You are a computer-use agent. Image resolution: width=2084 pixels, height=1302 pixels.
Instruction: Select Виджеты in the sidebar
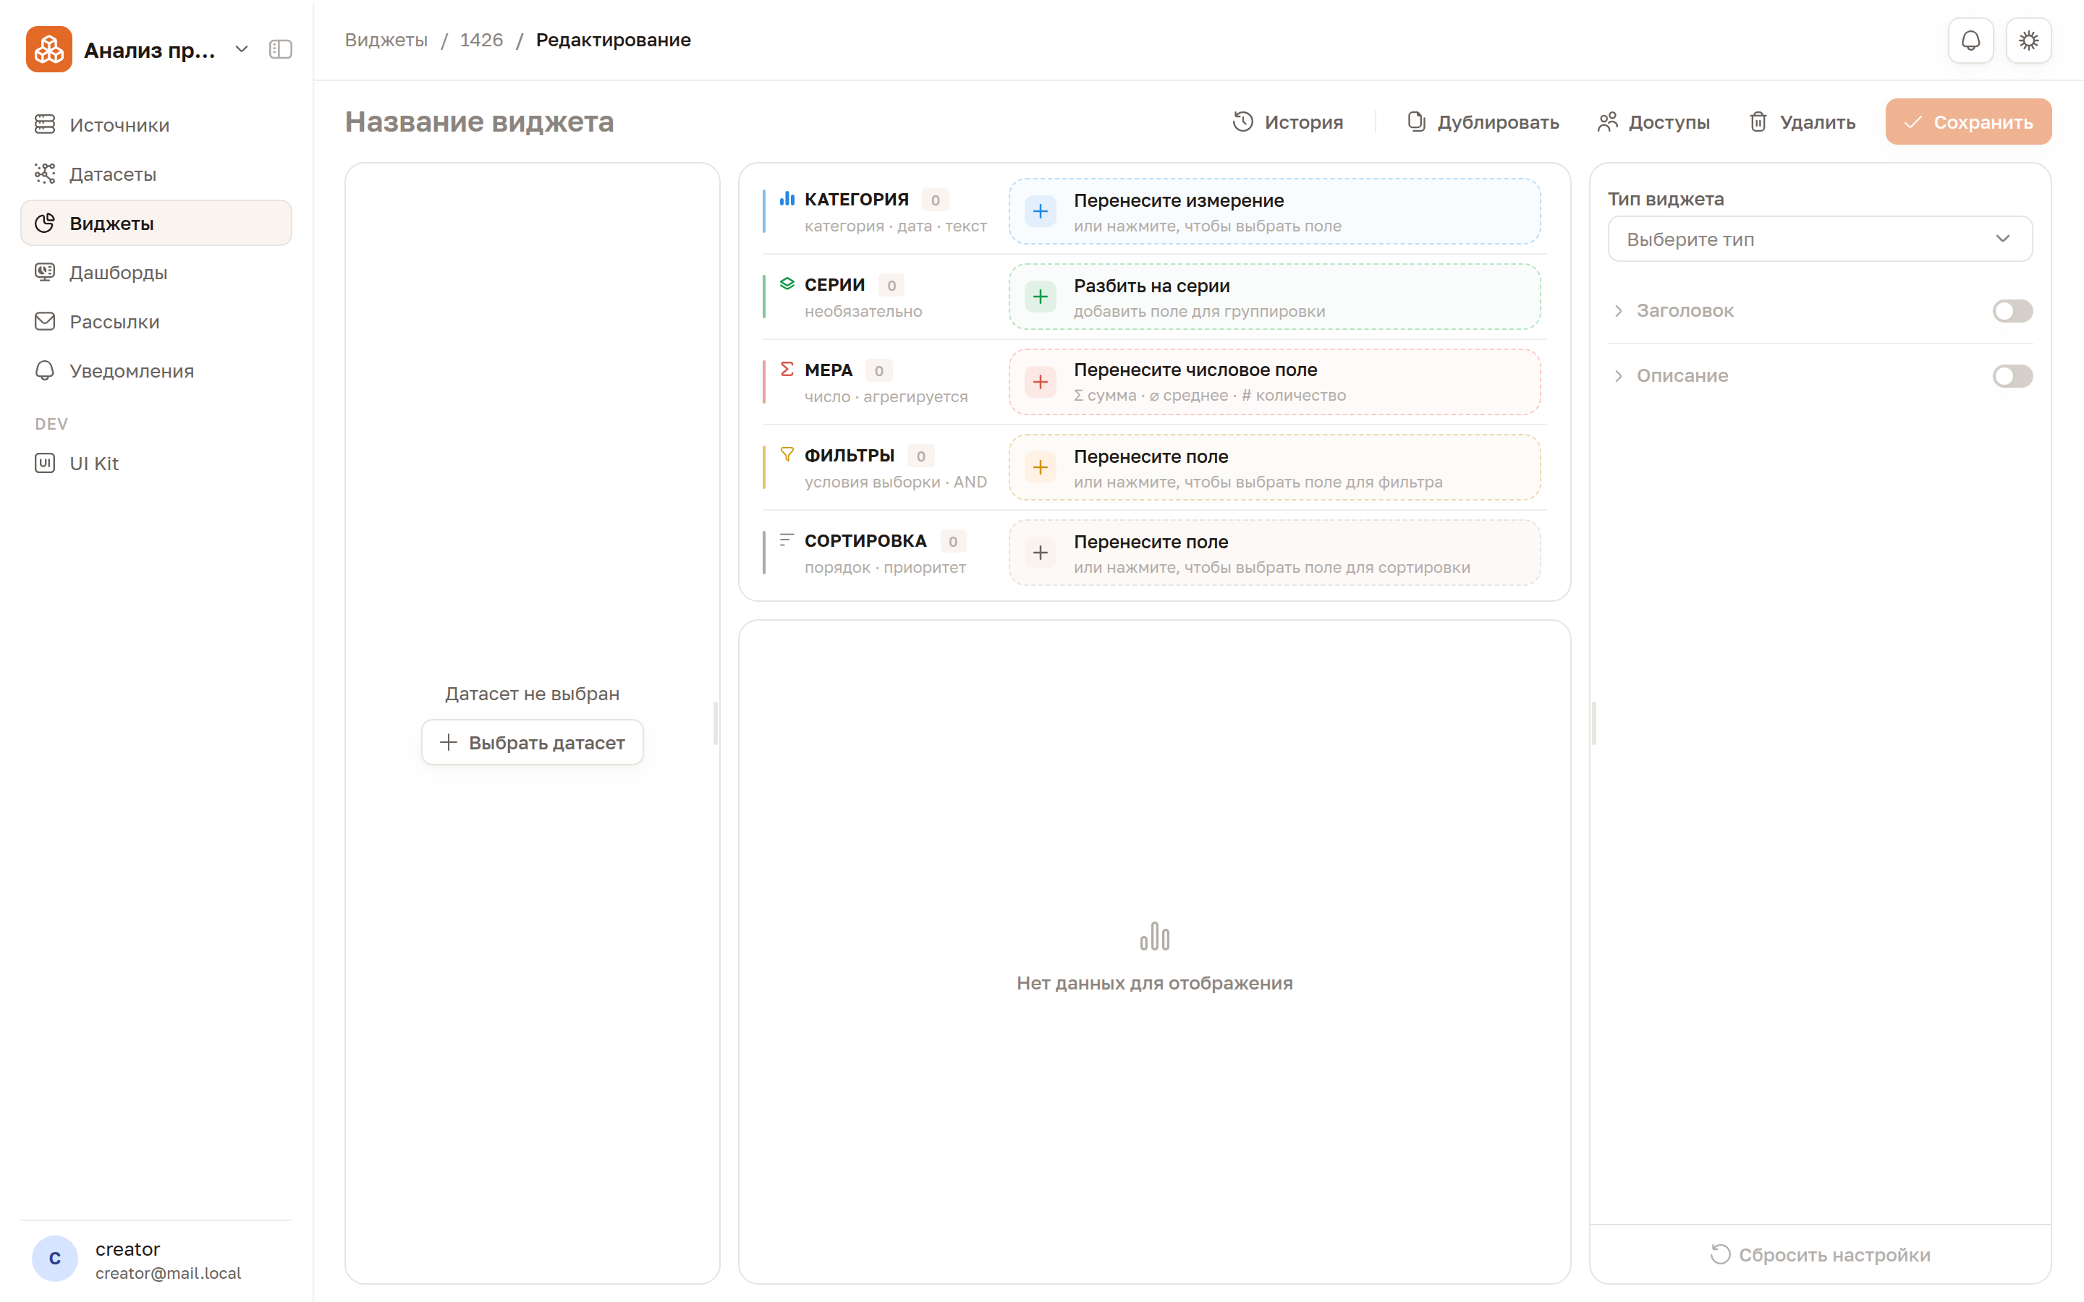pyautogui.click(x=156, y=223)
